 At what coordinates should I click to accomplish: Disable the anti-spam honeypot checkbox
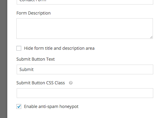[19, 106]
